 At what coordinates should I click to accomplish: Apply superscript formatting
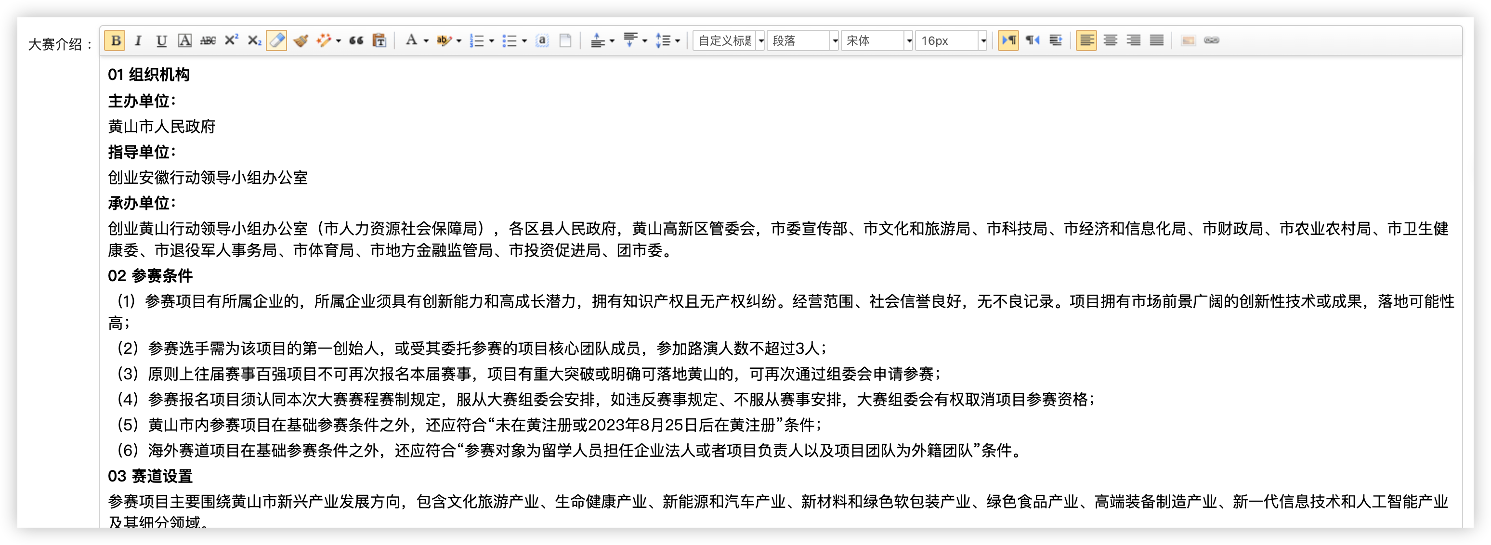tap(231, 40)
